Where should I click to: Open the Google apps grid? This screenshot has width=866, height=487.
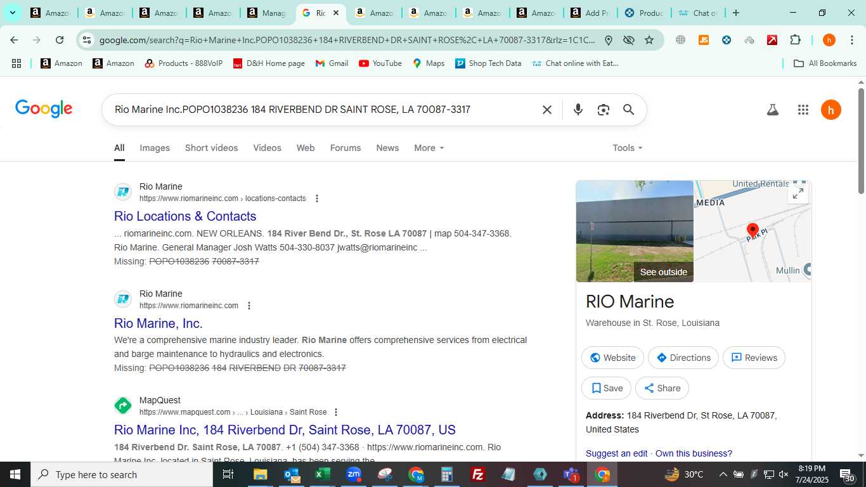click(803, 110)
